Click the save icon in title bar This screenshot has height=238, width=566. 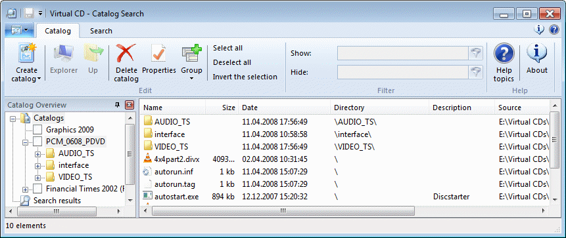tap(29, 14)
